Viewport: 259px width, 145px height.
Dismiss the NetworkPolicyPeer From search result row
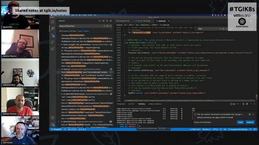(111, 72)
